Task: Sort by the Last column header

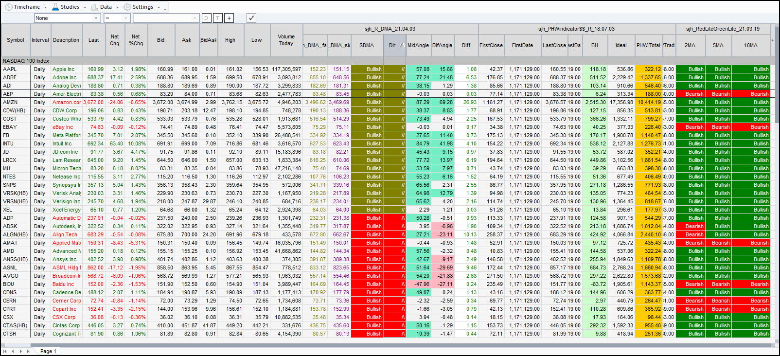Action: coord(94,40)
